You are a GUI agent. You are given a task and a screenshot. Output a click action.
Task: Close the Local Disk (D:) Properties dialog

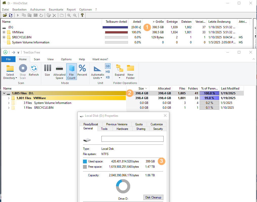coord(165,116)
